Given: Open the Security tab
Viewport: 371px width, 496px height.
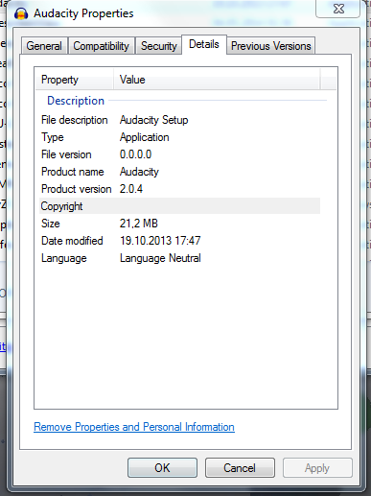Looking at the screenshot, I should coord(159,46).
